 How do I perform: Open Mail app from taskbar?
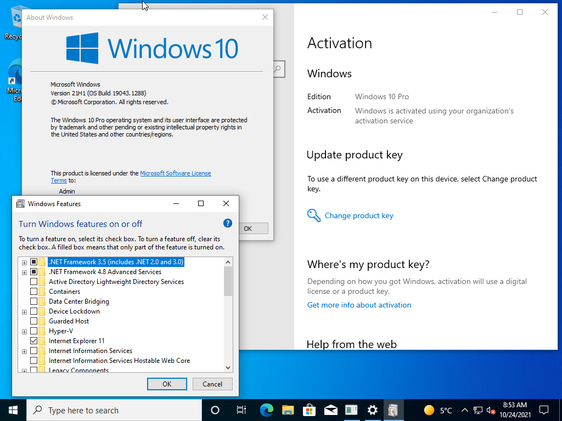point(330,410)
